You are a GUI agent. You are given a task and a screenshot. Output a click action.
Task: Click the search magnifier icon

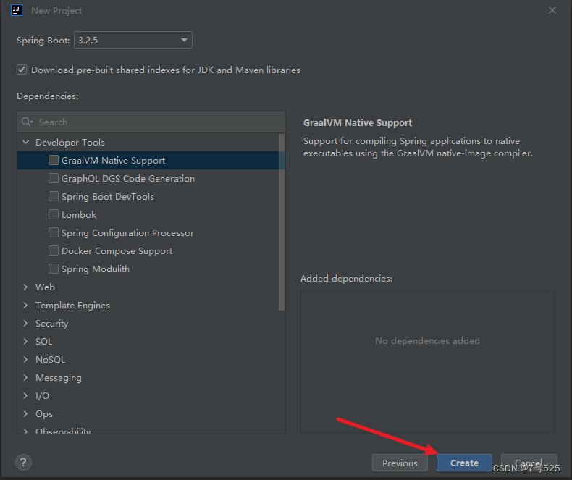click(x=27, y=122)
